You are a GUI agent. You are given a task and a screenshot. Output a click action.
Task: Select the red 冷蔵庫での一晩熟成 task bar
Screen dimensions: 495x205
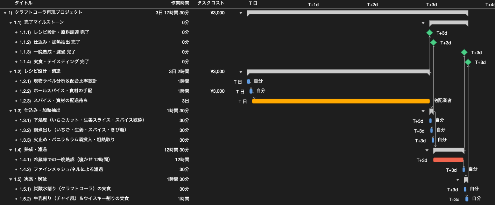pyautogui.click(x=448, y=160)
